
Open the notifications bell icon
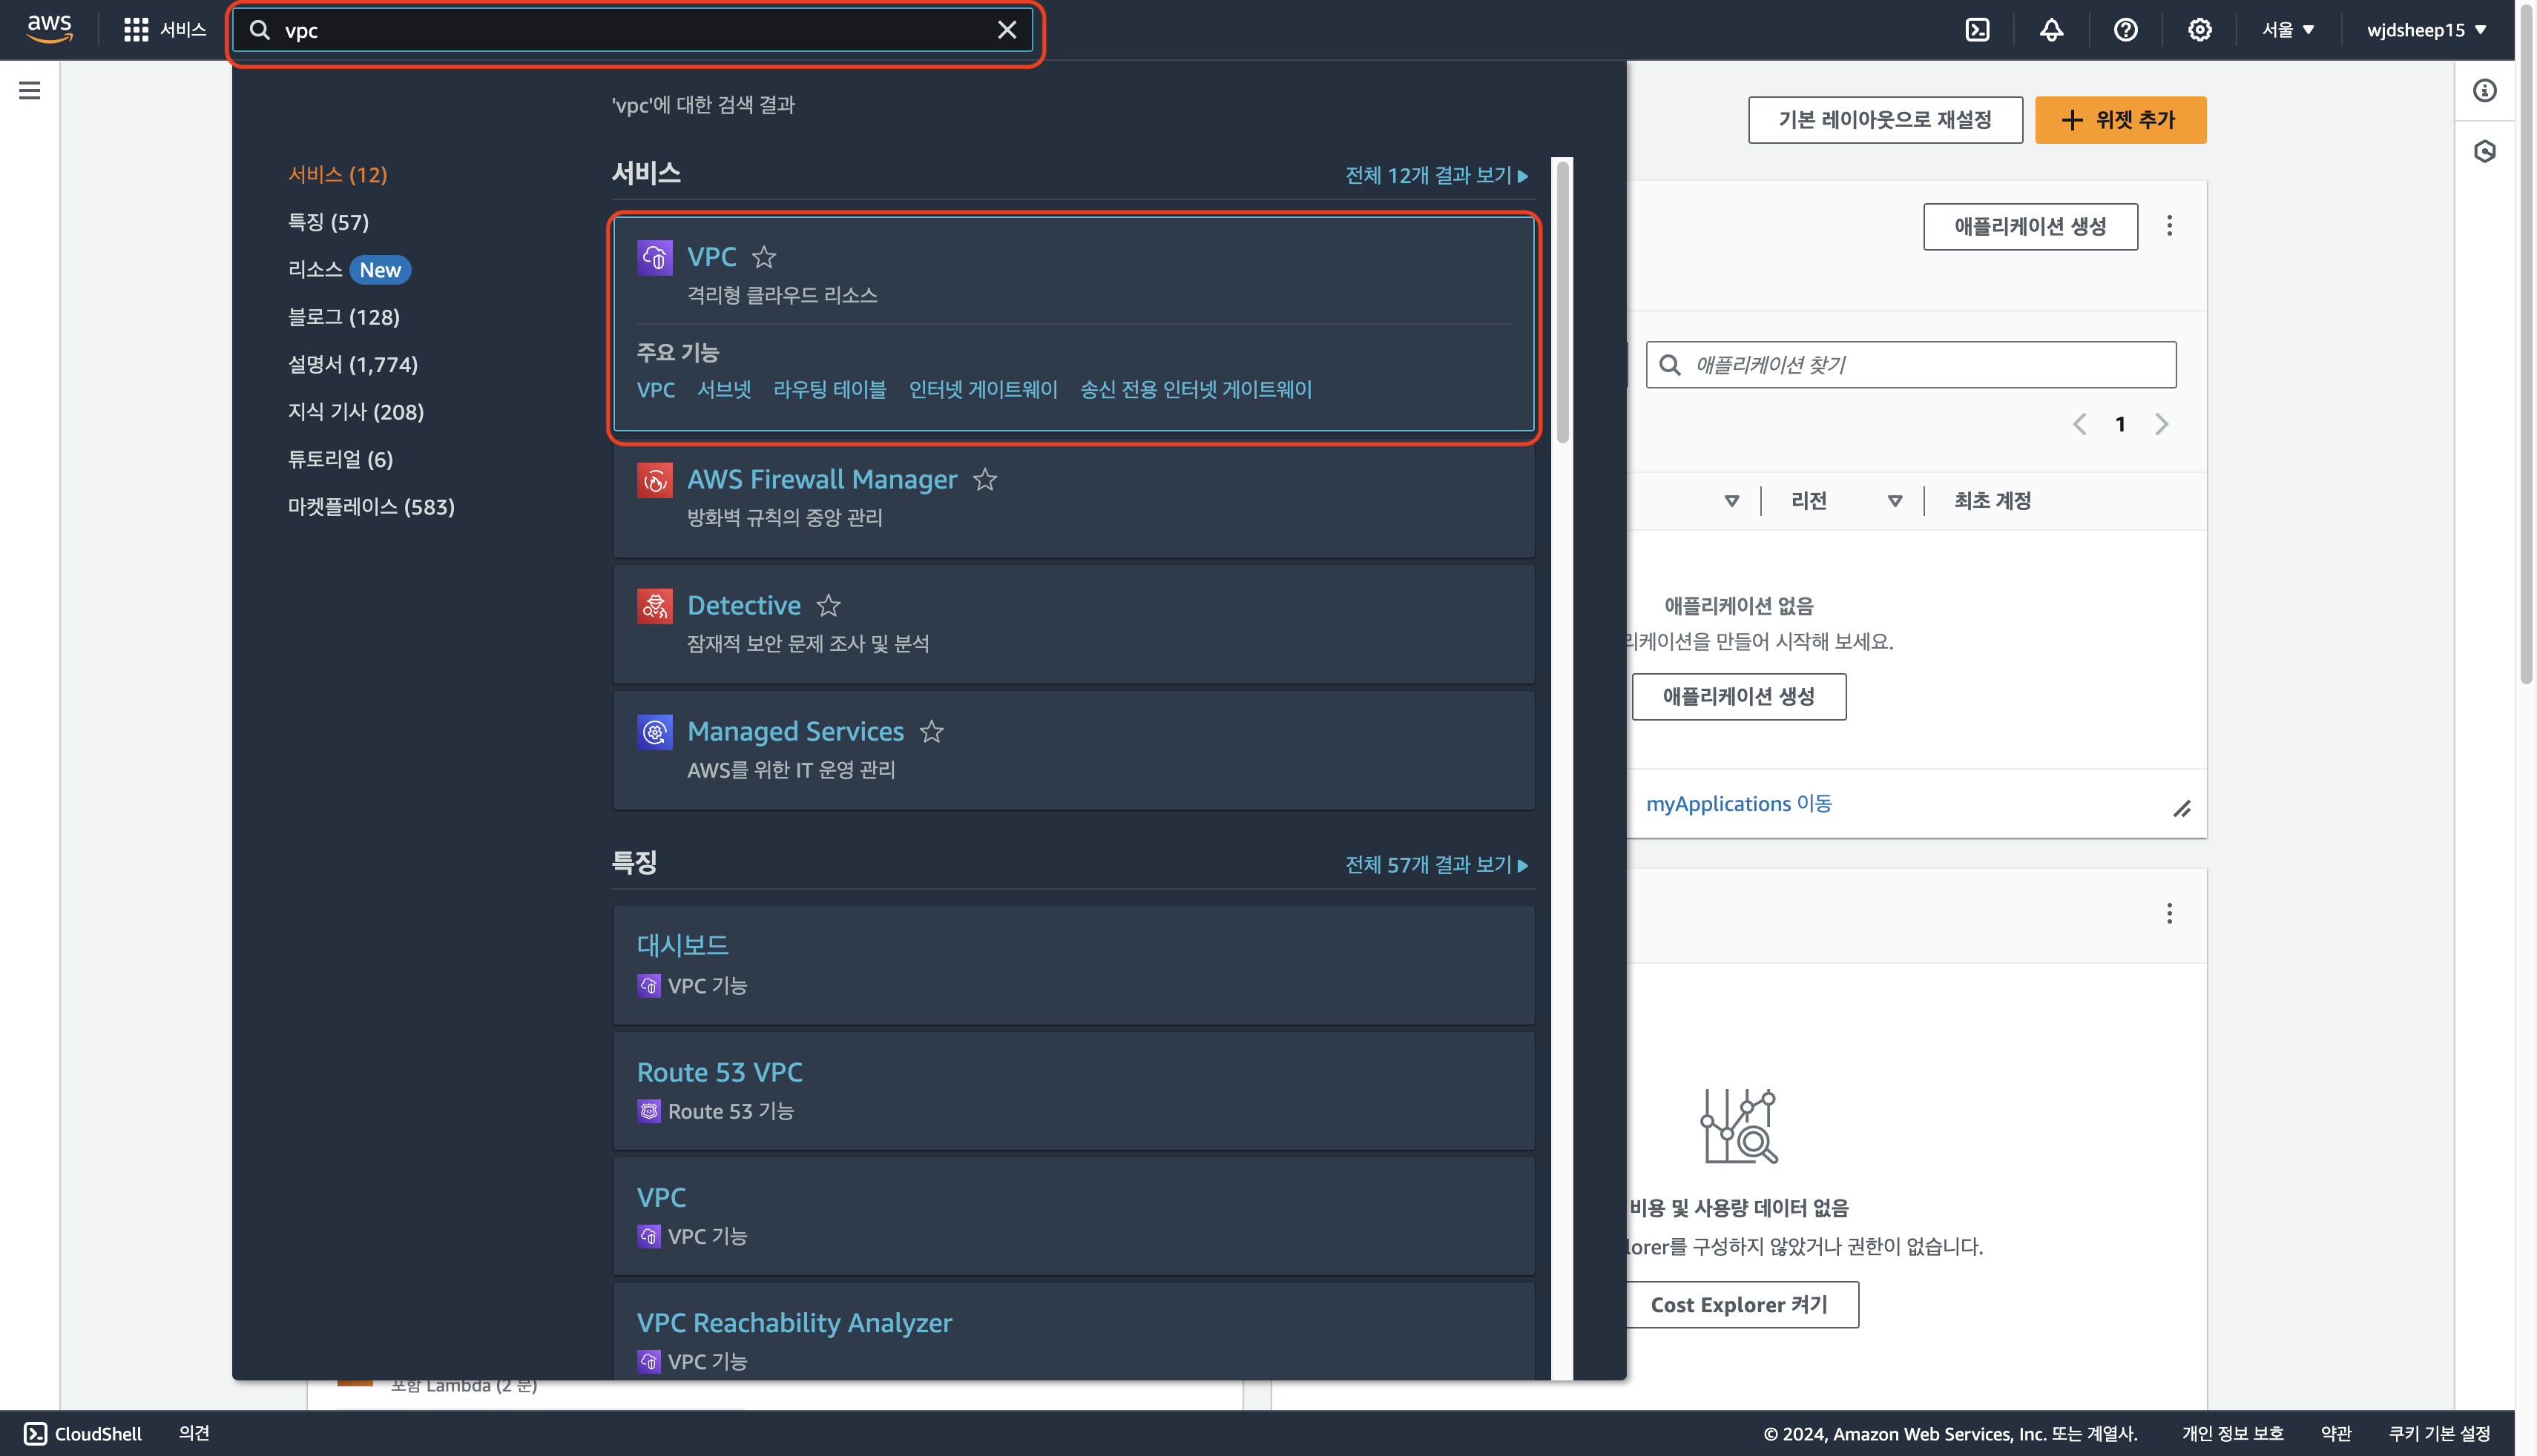pos(2051,30)
